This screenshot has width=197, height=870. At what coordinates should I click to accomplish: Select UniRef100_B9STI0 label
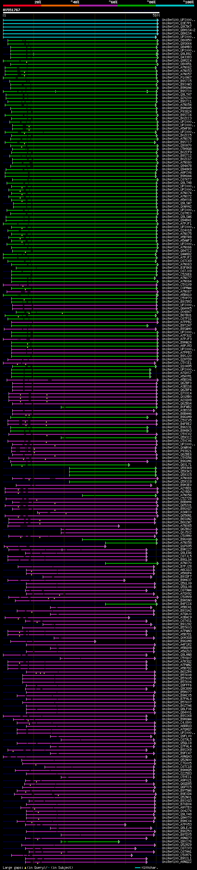pyautogui.click(x=177, y=91)
